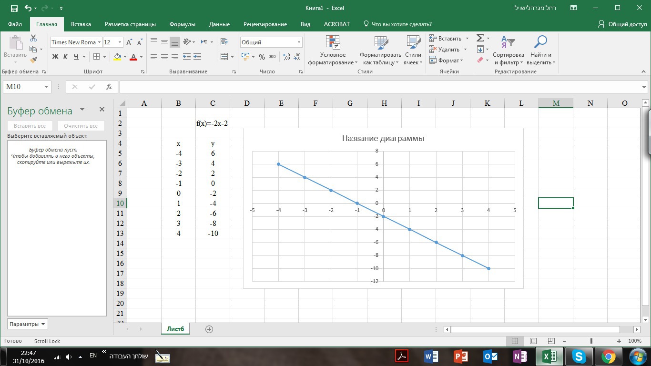
Task: Toggle italic formatting (К)
Action: (65, 57)
